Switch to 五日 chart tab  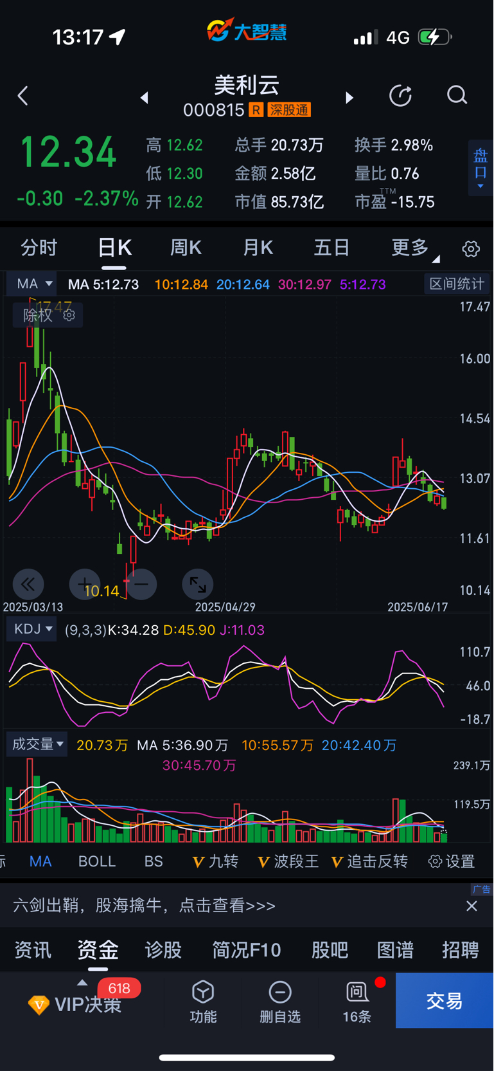(331, 248)
